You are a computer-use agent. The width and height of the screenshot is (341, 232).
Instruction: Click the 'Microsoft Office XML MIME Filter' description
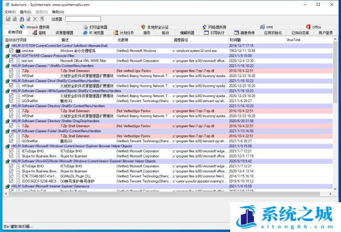(83, 61)
